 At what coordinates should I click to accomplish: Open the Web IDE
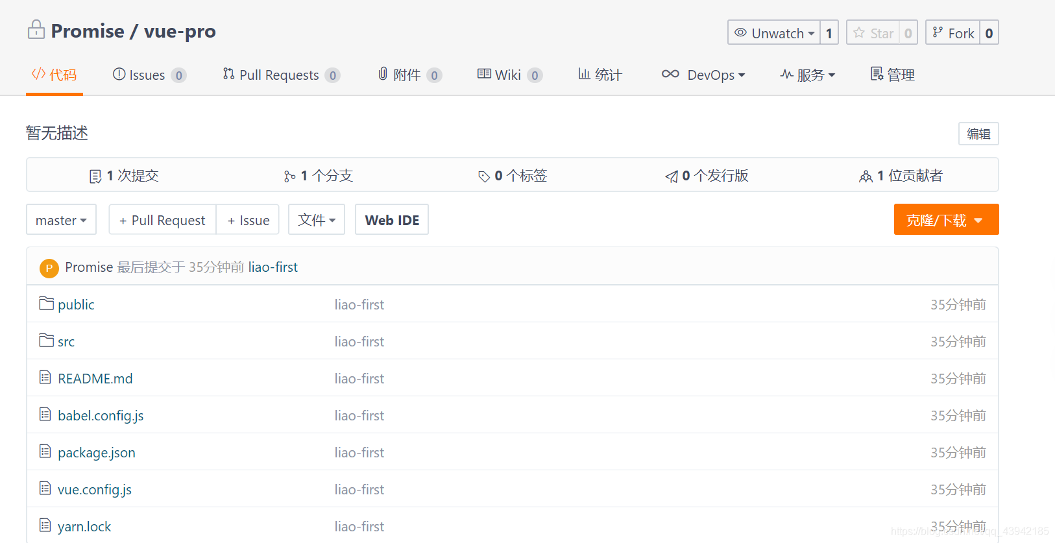(392, 220)
